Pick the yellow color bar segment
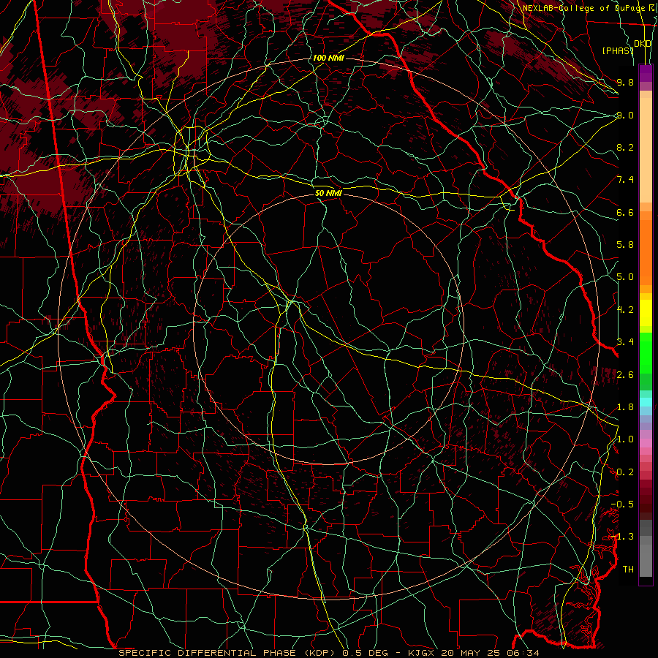The width and height of the screenshot is (658, 658). tap(646, 313)
